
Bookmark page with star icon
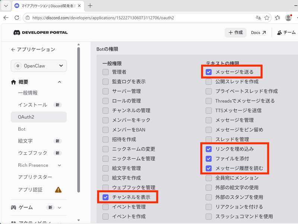tap(267, 18)
